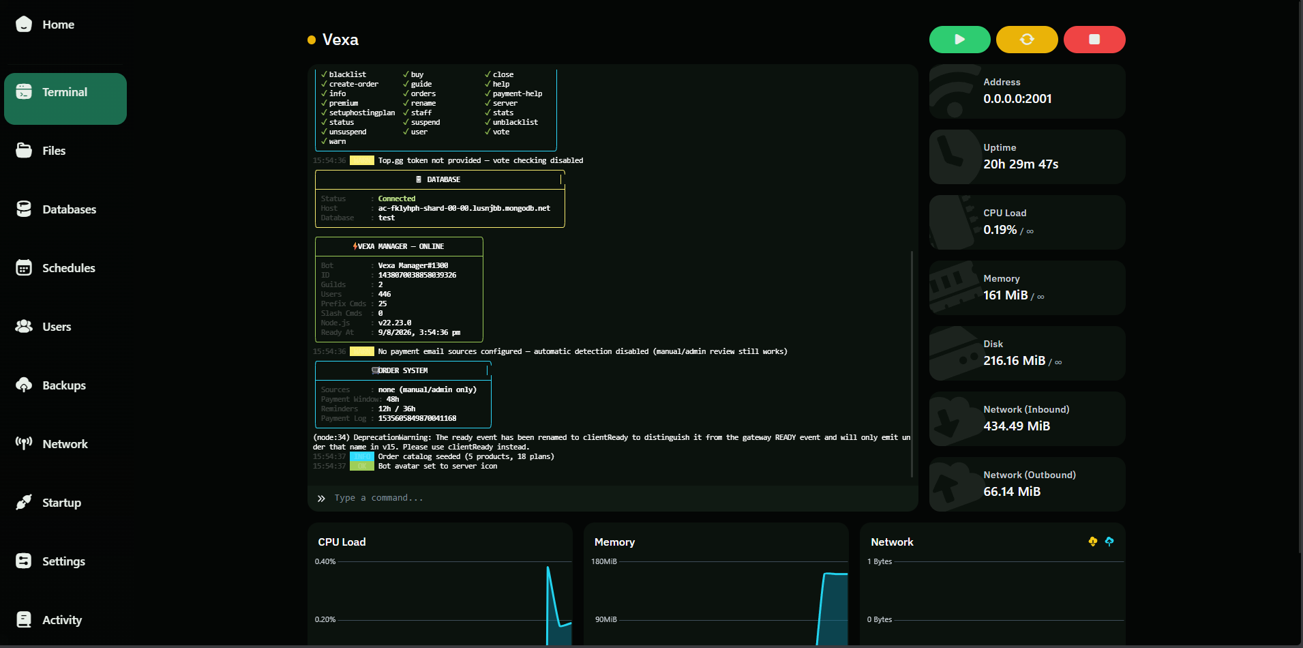This screenshot has height=648, width=1303.
Task: Stop the server with red stop button
Action: (x=1094, y=40)
